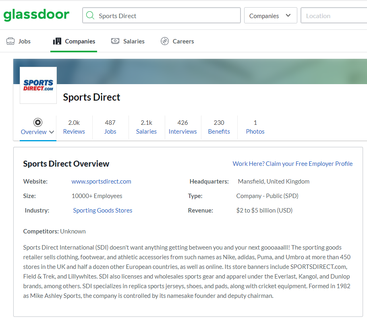
Task: Click the Sporting Goods Stores industry link
Action: pos(103,211)
